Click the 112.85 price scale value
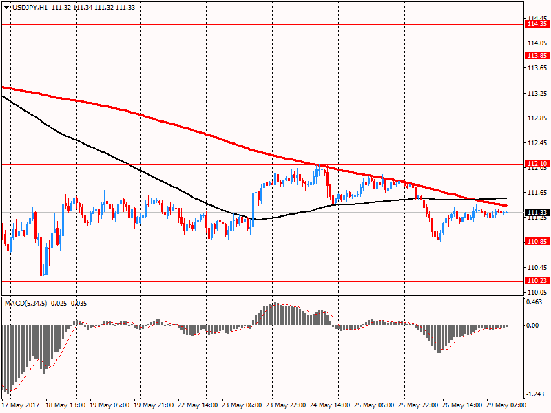Screen dimensions: 551x413 (537, 118)
